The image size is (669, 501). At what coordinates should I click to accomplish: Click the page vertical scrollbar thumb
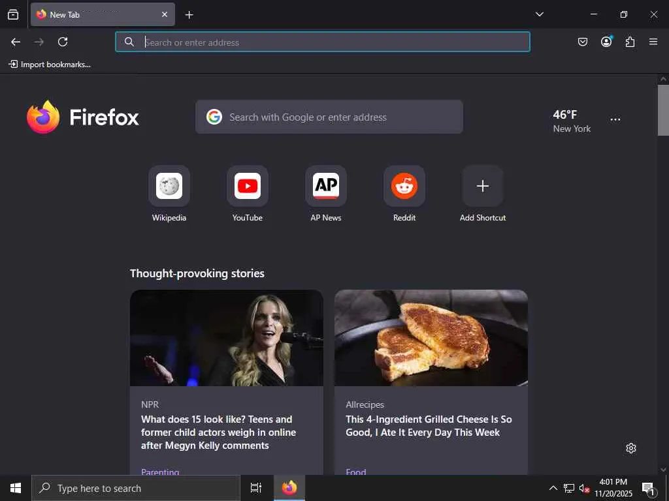[x=663, y=110]
